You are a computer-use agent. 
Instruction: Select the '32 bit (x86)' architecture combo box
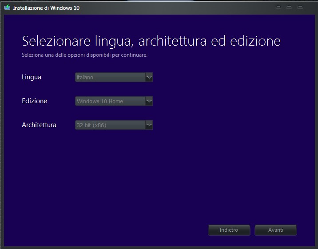tap(114, 125)
